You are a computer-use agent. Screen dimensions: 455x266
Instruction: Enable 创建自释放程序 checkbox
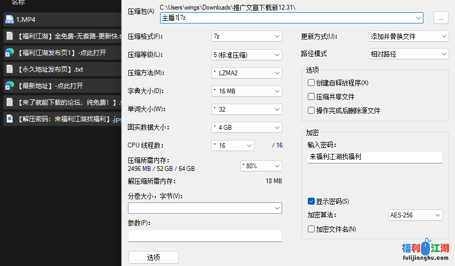coord(311,83)
